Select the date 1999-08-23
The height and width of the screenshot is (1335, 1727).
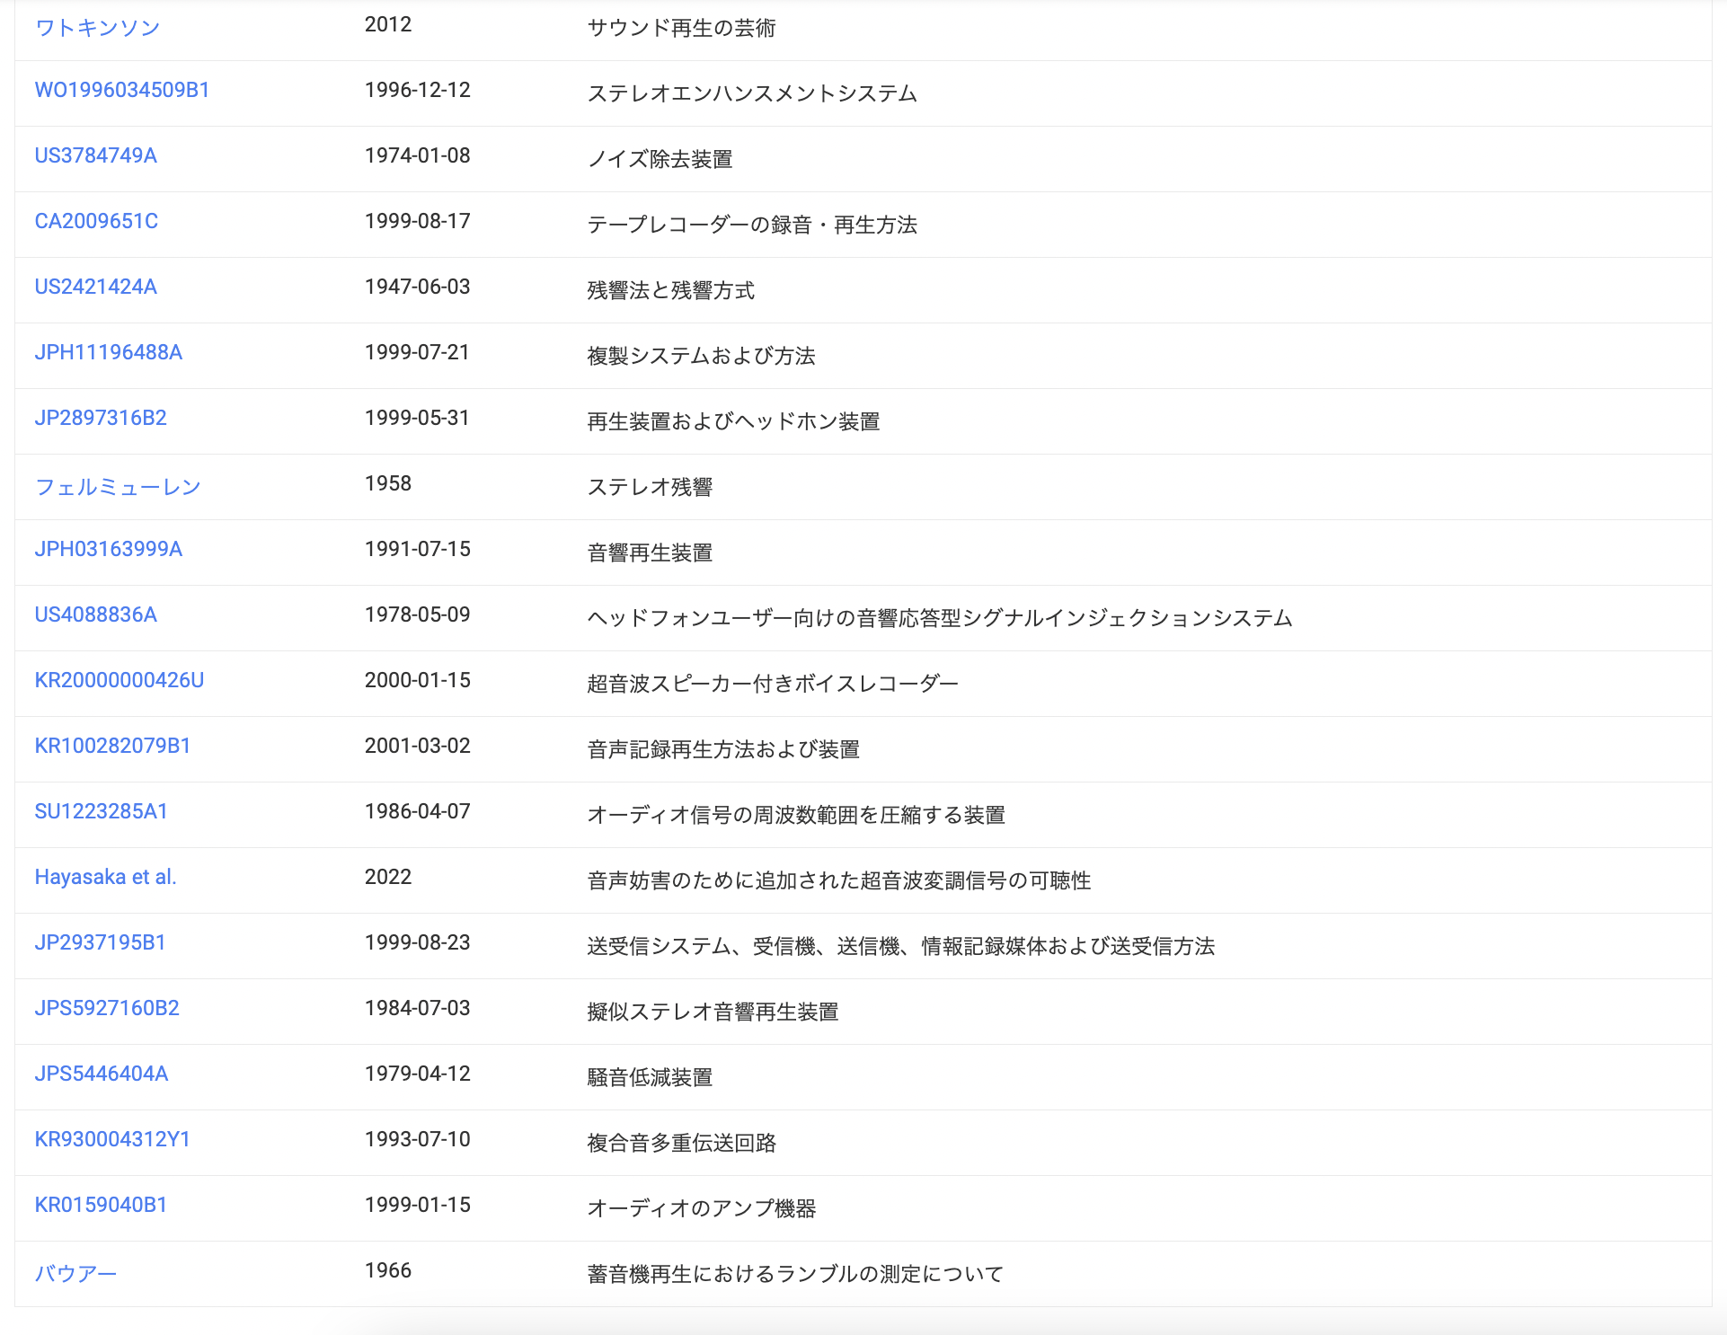[418, 942]
